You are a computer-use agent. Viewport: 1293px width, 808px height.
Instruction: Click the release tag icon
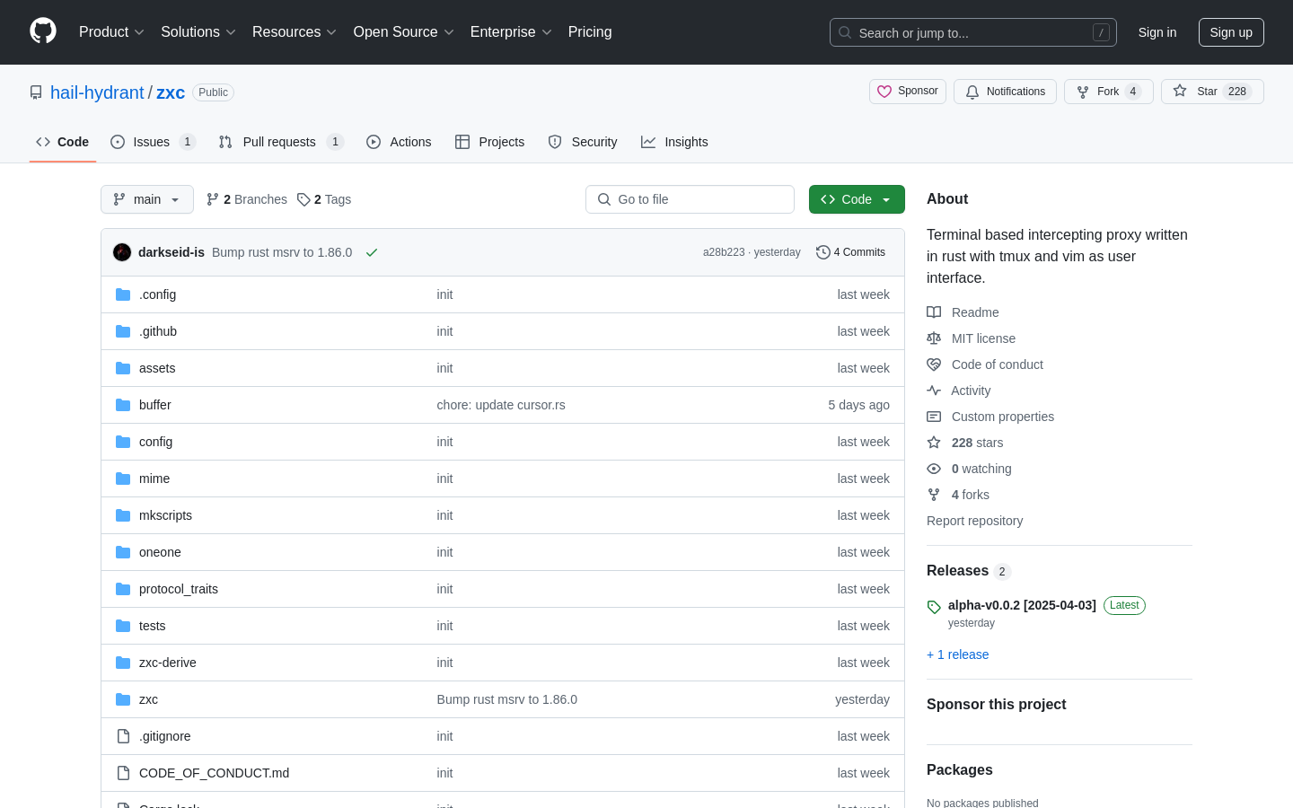click(934, 607)
